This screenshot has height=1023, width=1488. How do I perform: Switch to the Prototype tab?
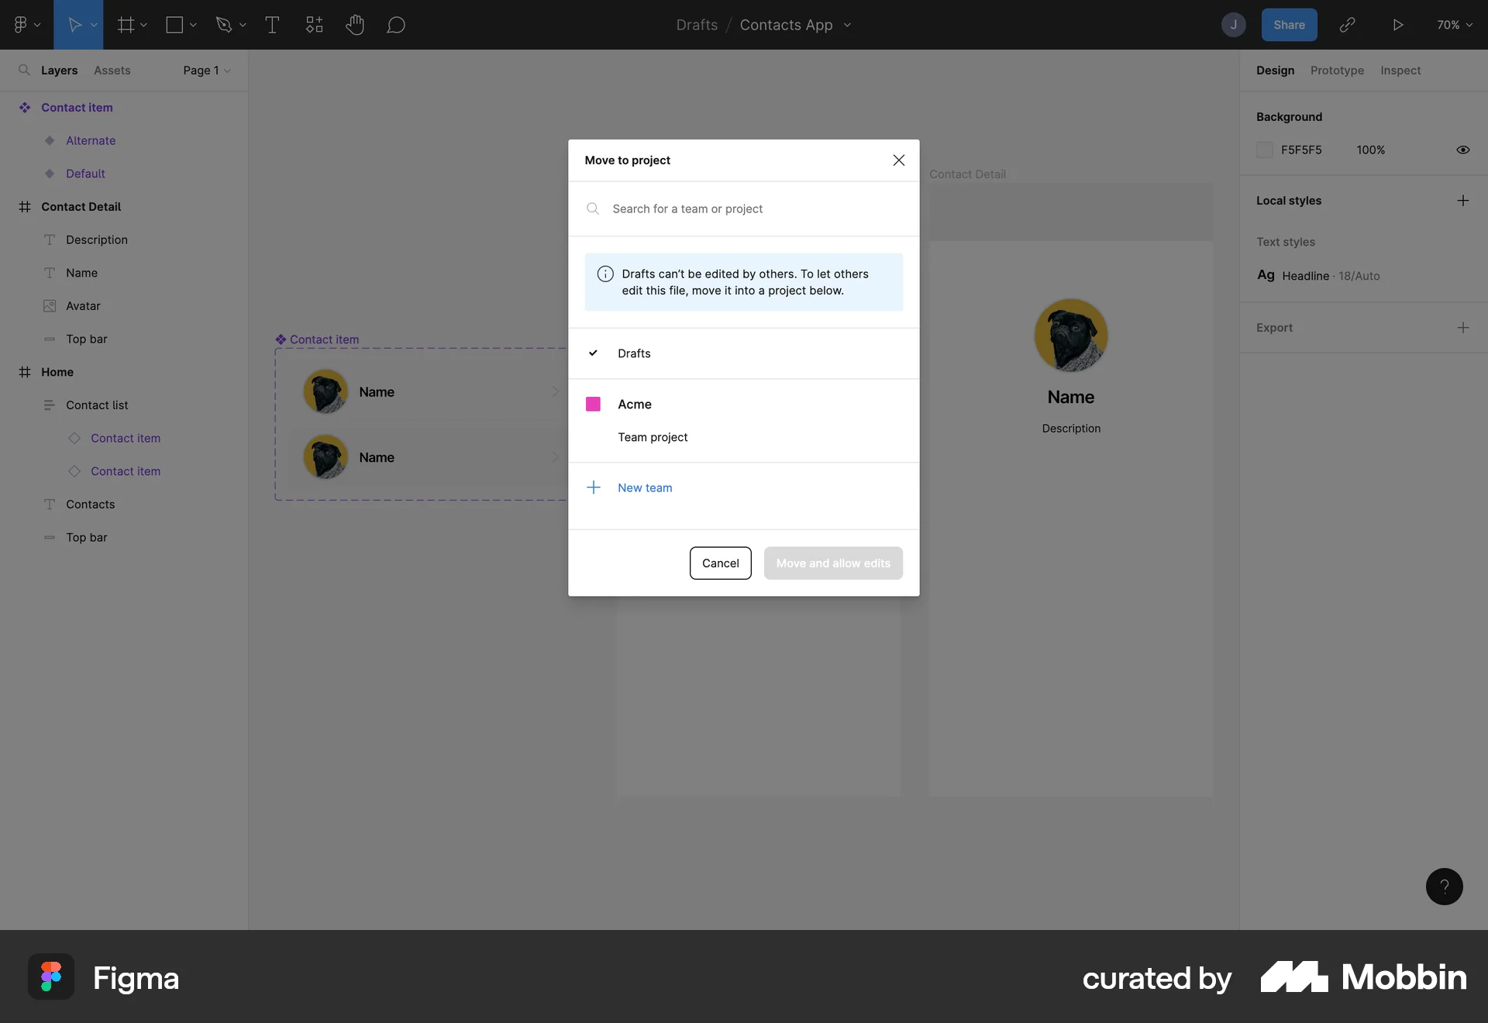click(1338, 70)
